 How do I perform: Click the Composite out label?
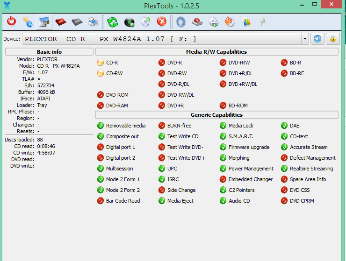point(123,136)
